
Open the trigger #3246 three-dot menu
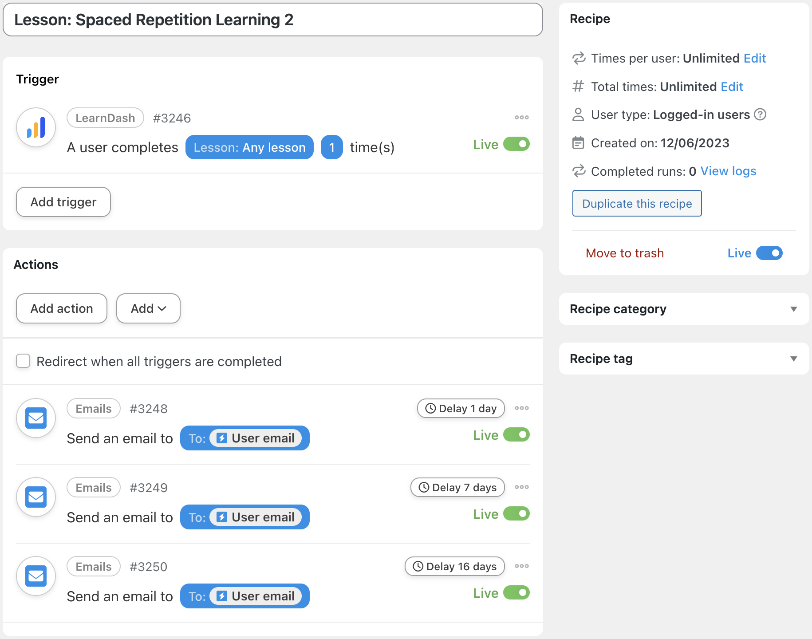521,118
